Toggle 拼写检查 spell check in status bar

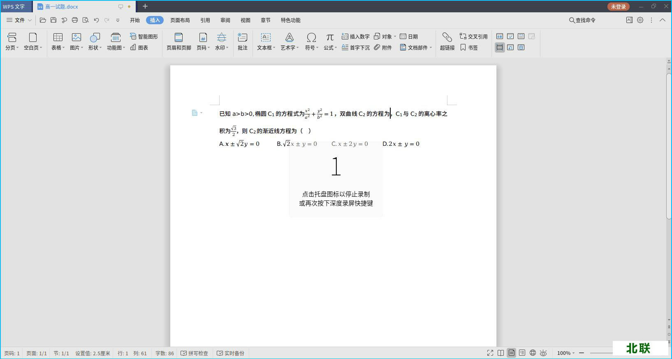[x=195, y=353]
